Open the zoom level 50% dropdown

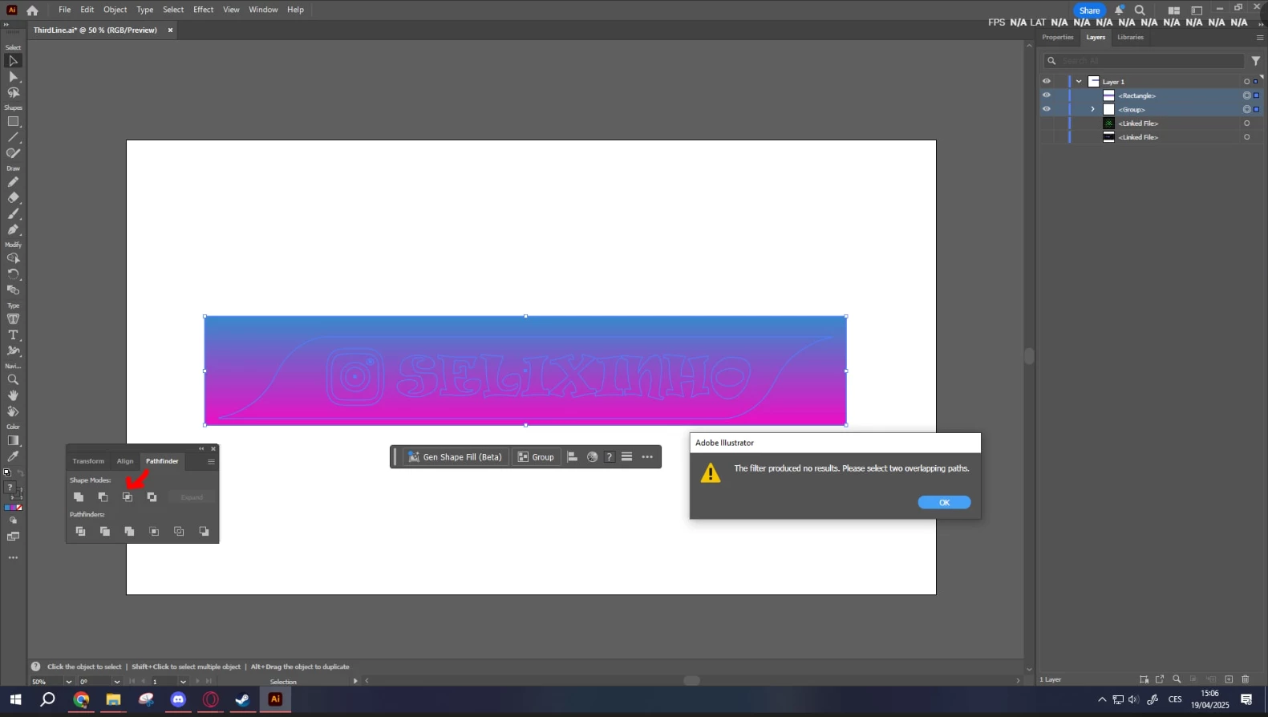point(68,682)
